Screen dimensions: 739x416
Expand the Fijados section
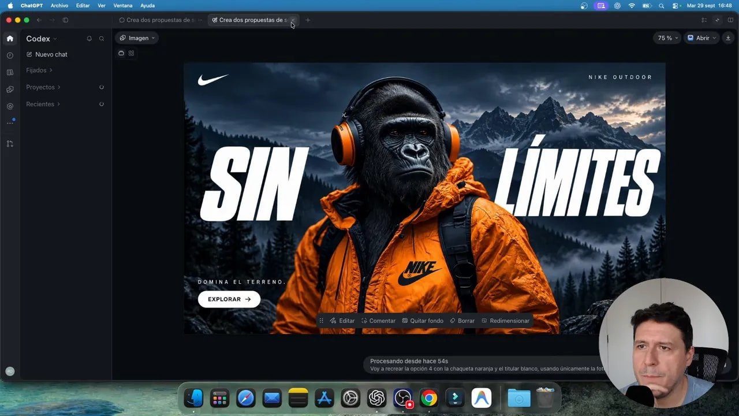(x=39, y=70)
